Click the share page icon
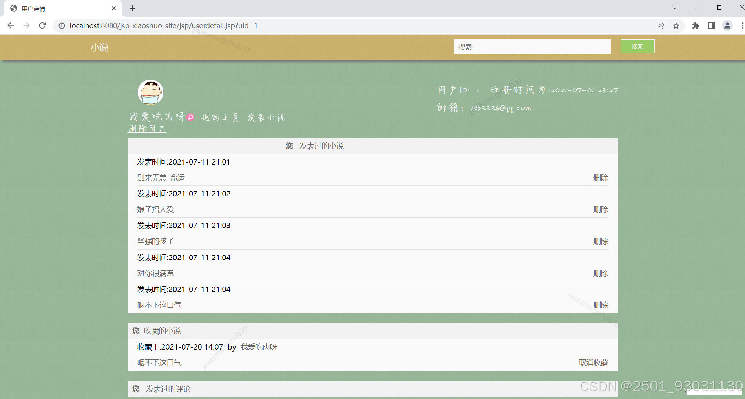 pyautogui.click(x=660, y=25)
